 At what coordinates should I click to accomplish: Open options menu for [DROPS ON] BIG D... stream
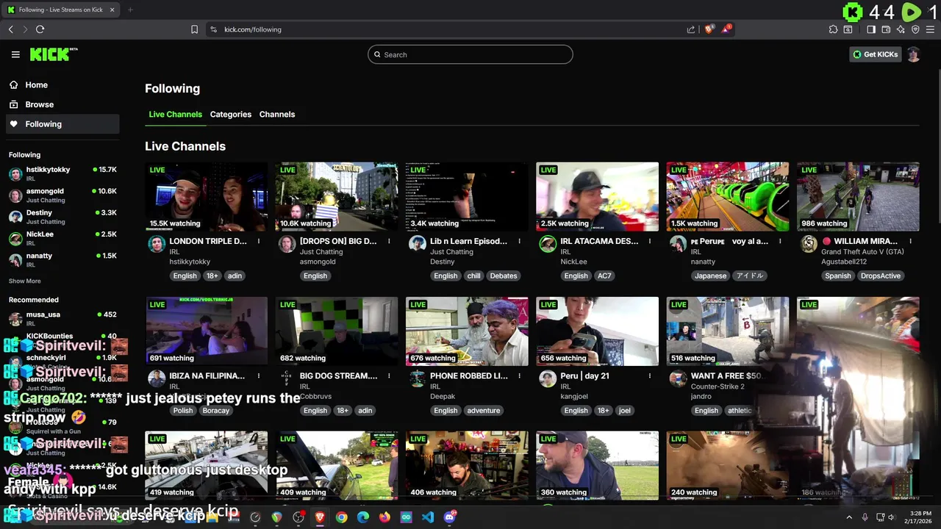click(x=389, y=241)
